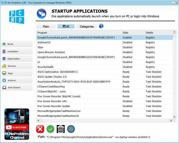This screenshot has height=143, width=179.
Task: Click the vertical scrollbar up arrow
Action: pyautogui.click(x=174, y=32)
